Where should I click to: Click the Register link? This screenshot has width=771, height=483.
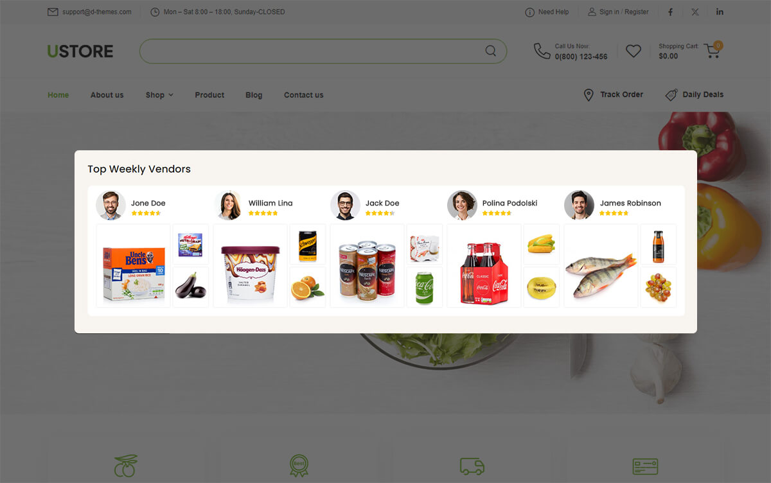[x=637, y=12]
